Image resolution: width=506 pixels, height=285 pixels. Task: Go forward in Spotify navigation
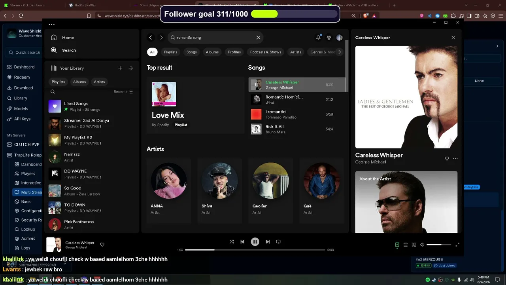tap(161, 38)
